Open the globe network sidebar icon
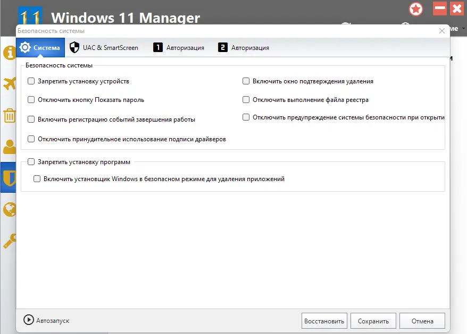This screenshot has width=467, height=334. coord(9,210)
